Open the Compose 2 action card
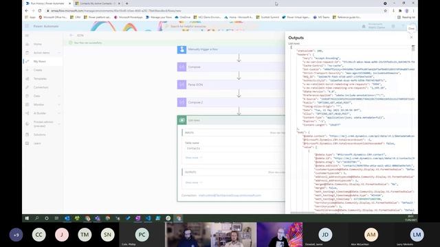Screen dimensions: 440x247 point(231,102)
